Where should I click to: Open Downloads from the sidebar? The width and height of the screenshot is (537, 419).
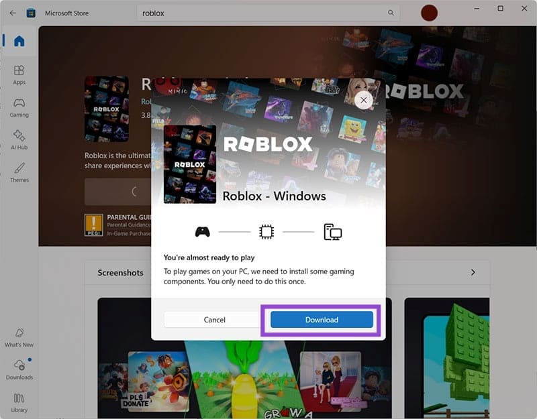pos(19,370)
